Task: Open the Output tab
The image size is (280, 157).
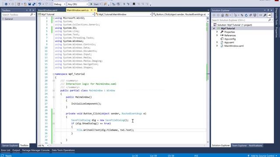Action: 16,150
